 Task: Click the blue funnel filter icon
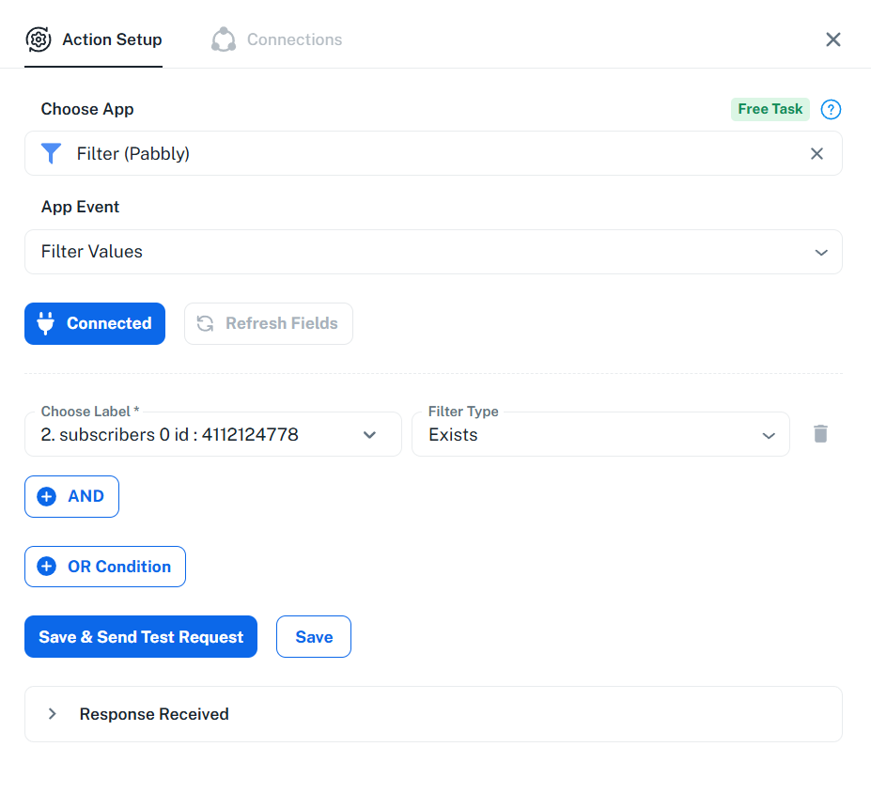coord(51,153)
